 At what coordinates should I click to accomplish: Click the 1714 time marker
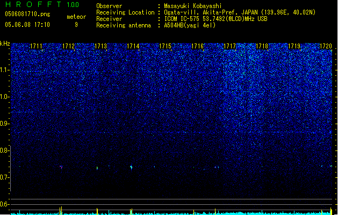[133, 46]
